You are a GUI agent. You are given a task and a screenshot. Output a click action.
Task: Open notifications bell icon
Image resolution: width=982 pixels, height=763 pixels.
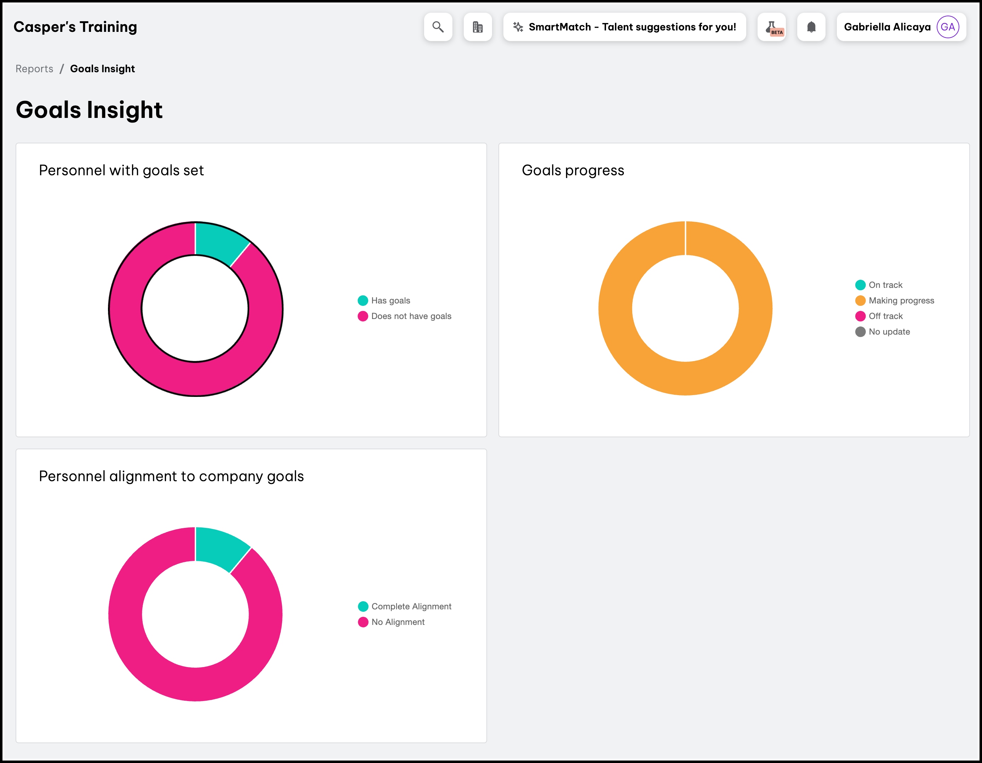[811, 27]
